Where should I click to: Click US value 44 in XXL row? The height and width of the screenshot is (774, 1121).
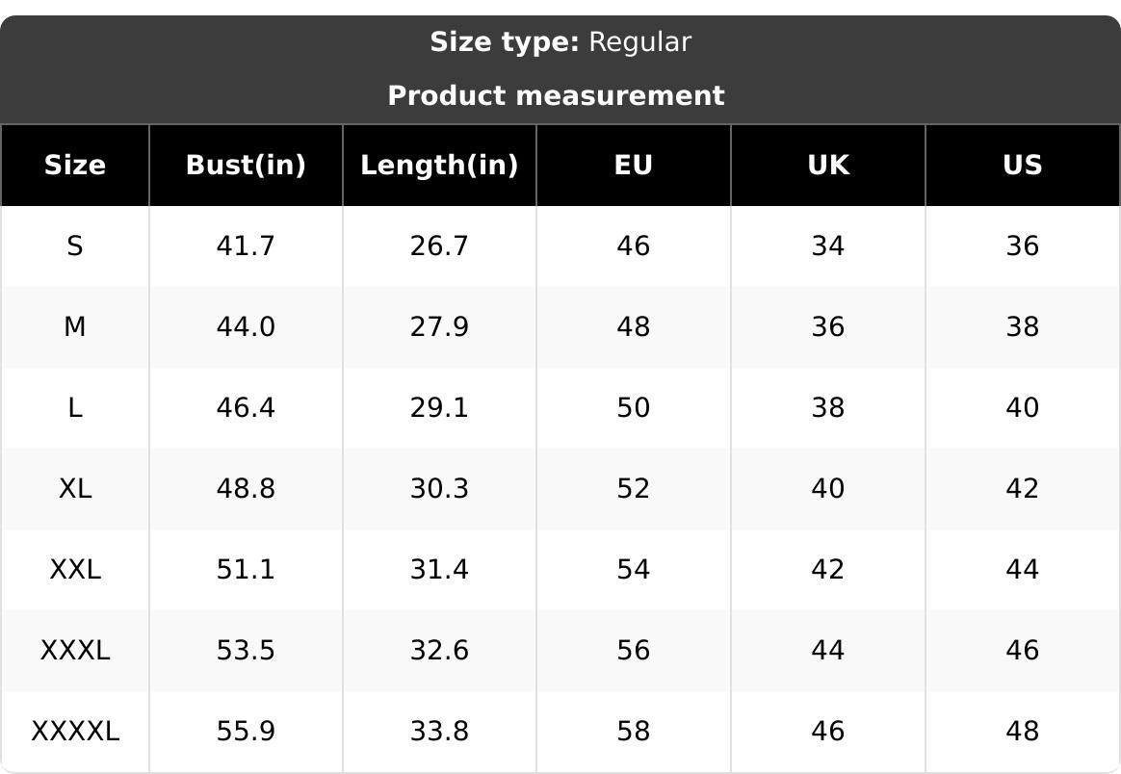tap(1023, 569)
